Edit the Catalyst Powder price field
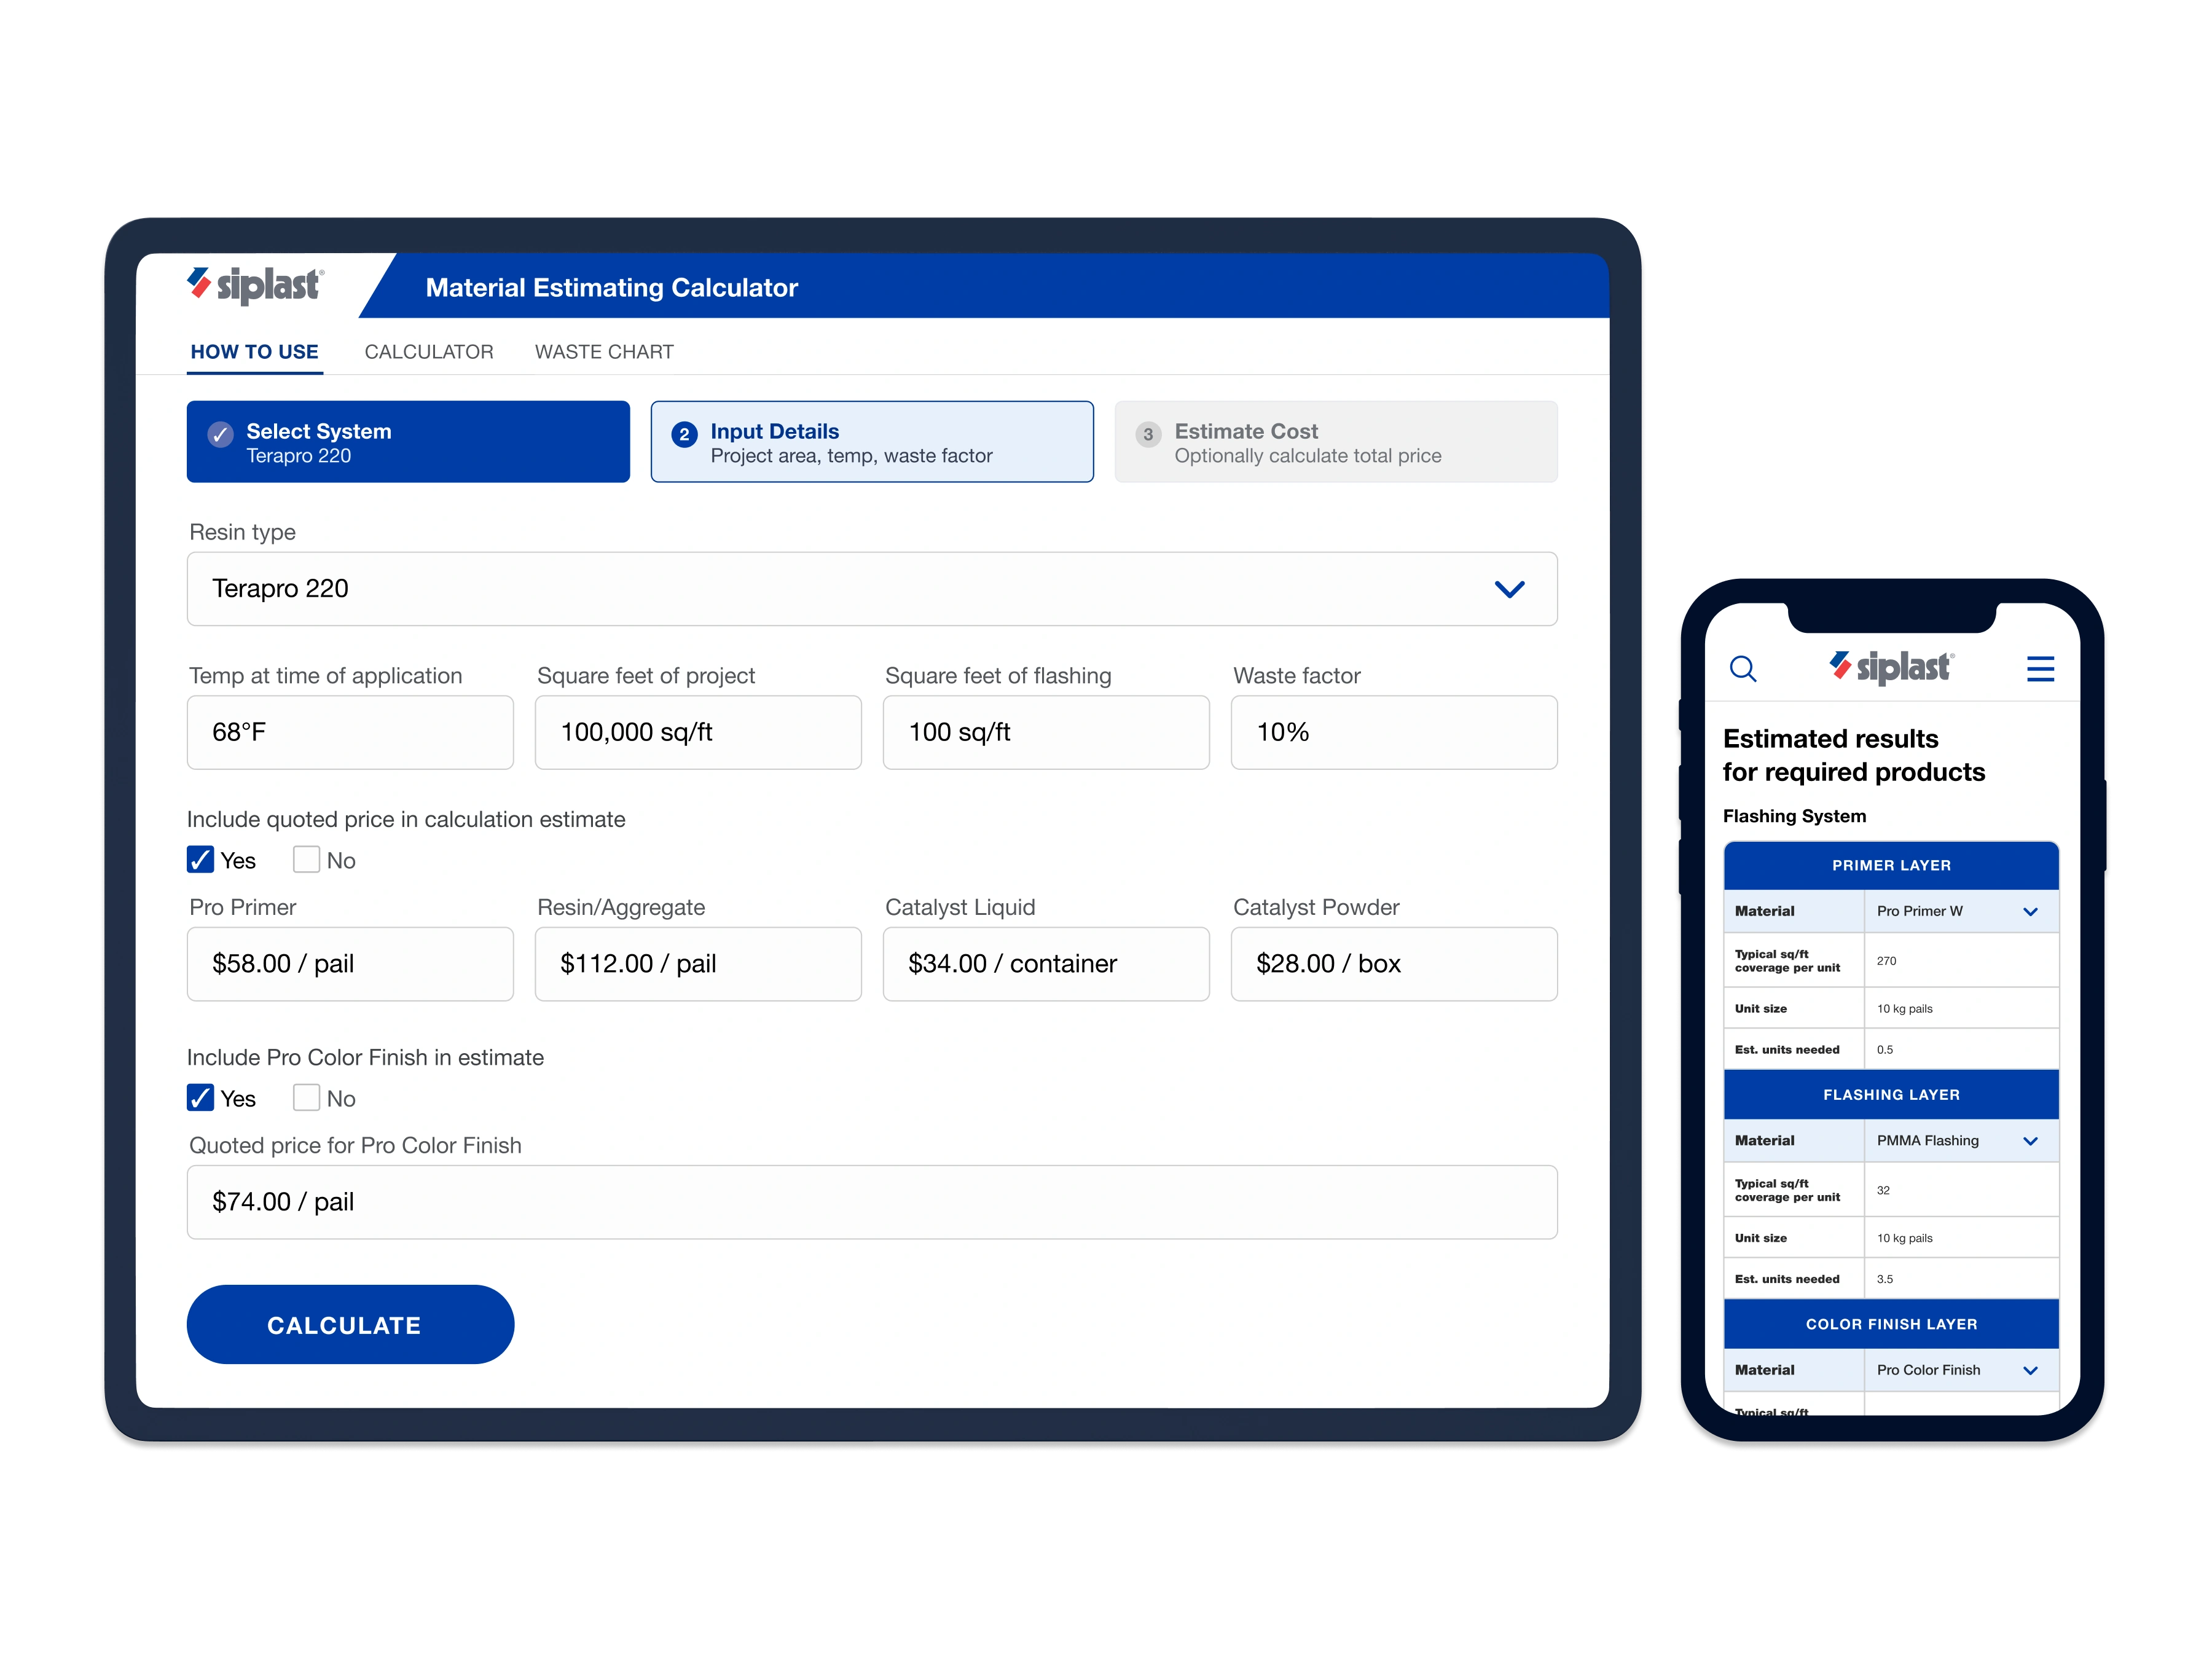The height and width of the screenshot is (1659, 2212). click(1394, 964)
